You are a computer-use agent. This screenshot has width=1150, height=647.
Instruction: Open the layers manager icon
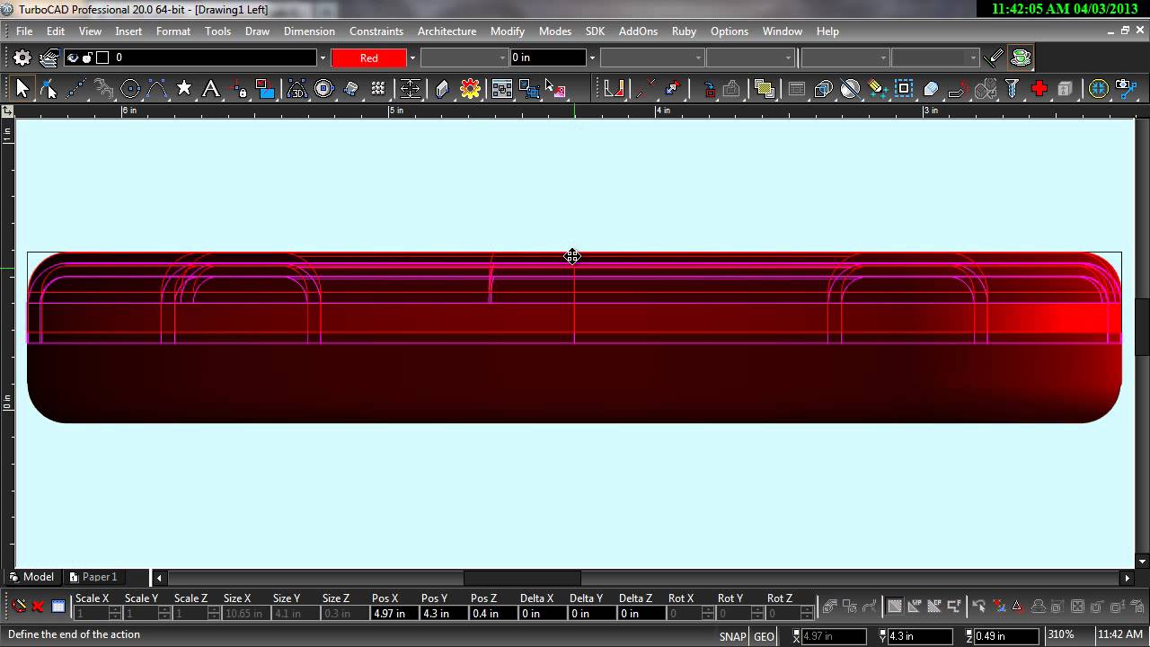[49, 58]
